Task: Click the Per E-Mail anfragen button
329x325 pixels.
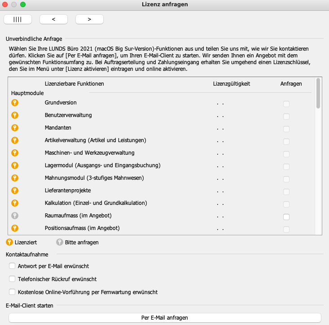Action: 165,318
